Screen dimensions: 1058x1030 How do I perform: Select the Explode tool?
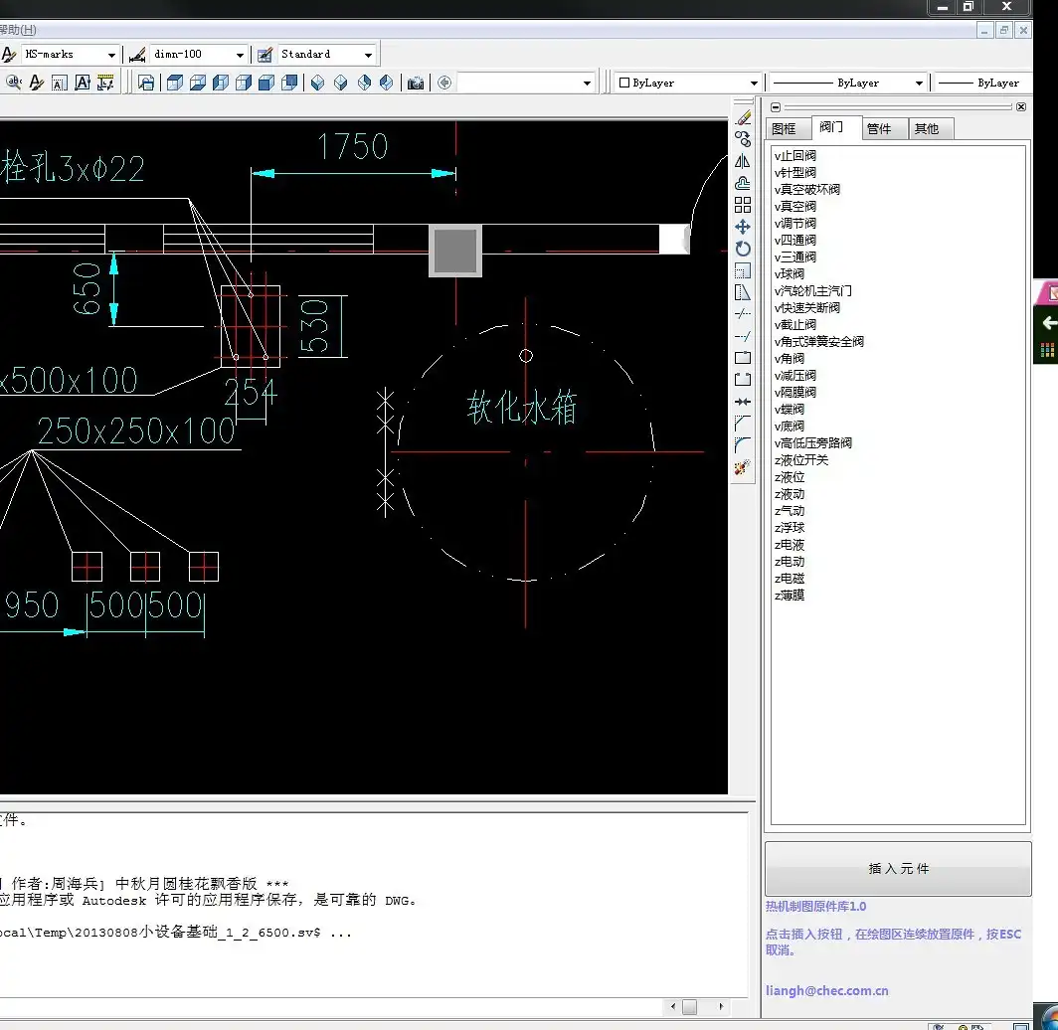tap(743, 466)
